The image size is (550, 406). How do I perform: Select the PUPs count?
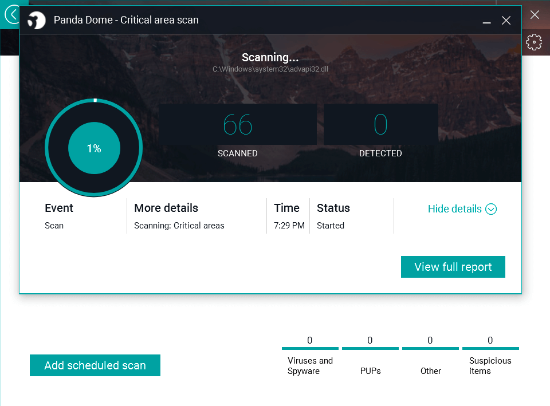(370, 341)
